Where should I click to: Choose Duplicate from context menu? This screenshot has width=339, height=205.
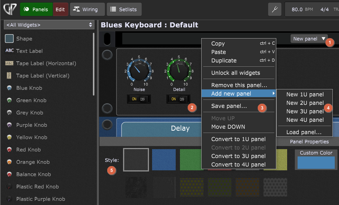coord(239,60)
